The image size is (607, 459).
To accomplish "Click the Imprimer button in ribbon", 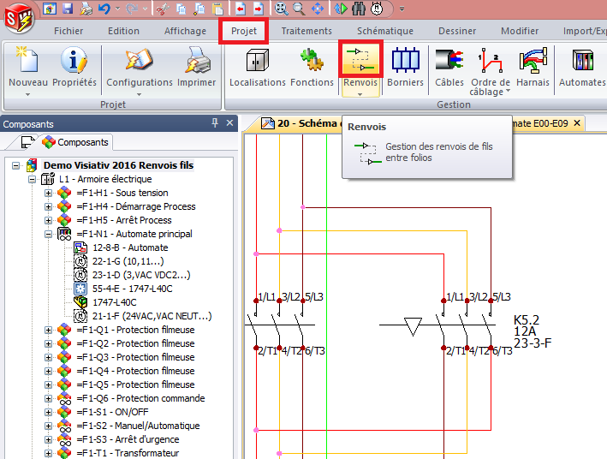I will (197, 66).
